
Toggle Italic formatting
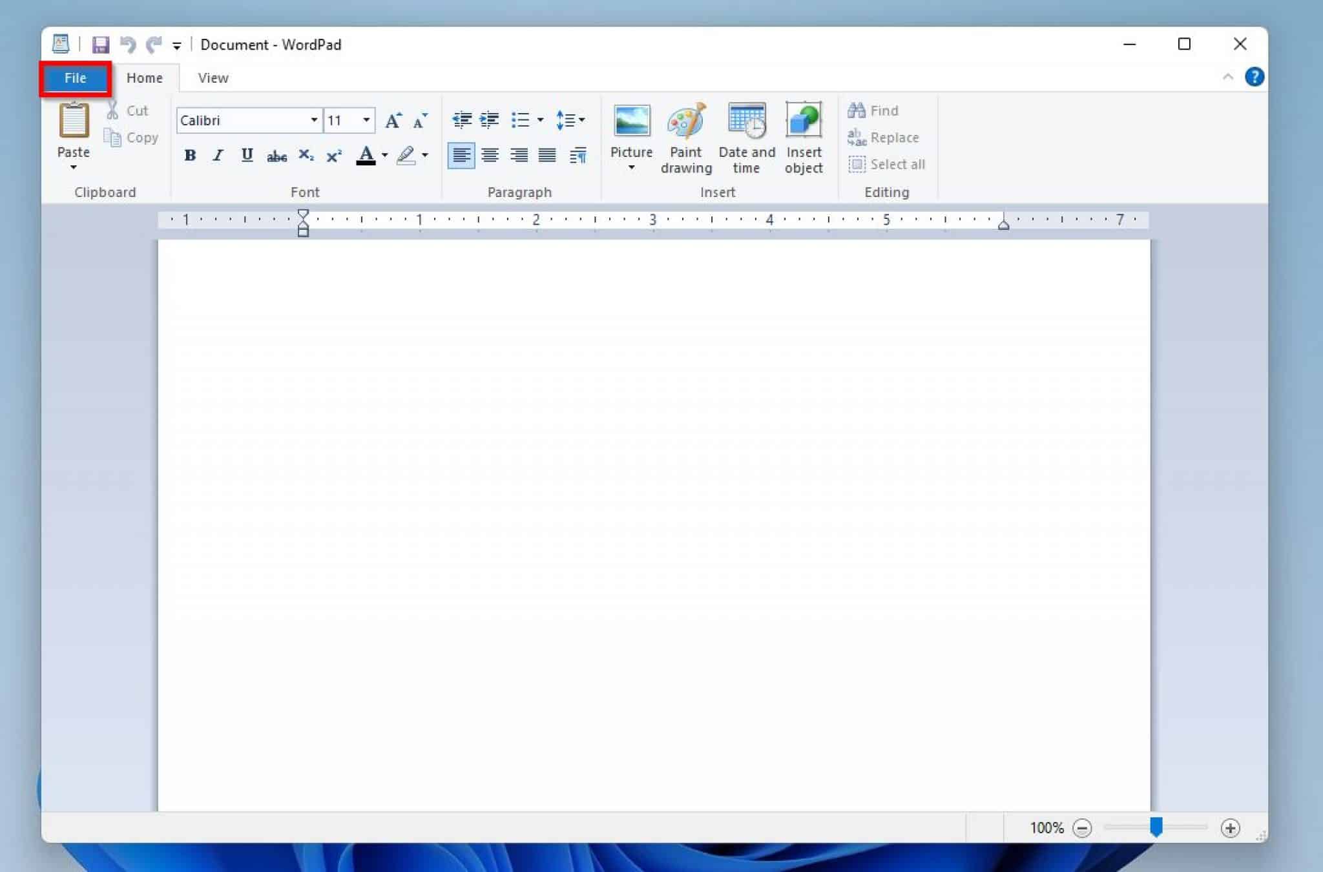coord(218,155)
